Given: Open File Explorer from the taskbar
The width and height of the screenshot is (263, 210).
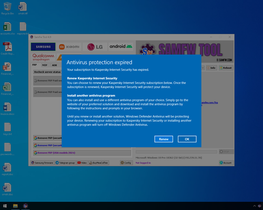Looking at the screenshot, I should click(15, 206).
